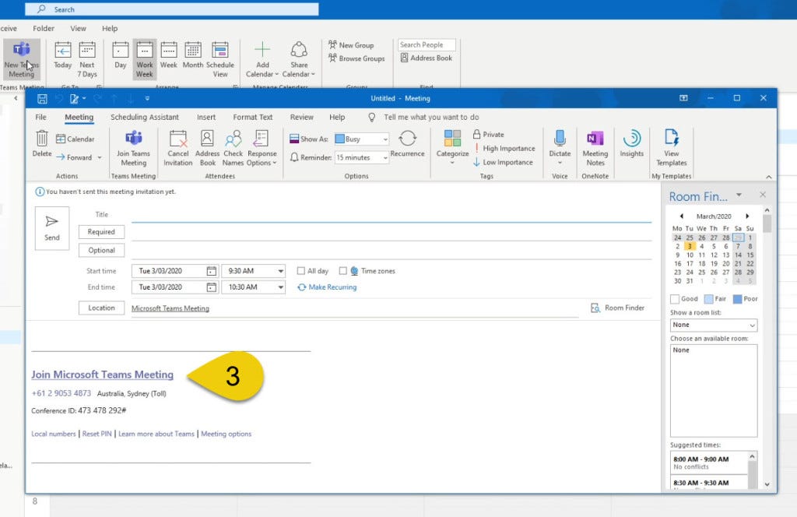The image size is (797, 517).
Task: Click the Location button
Action: pos(101,308)
